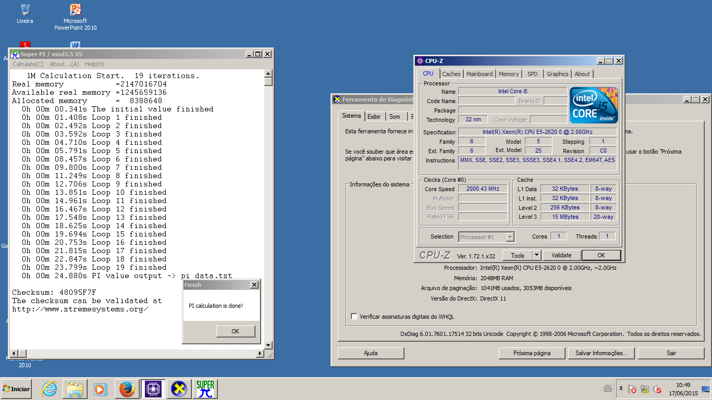Click the Validate button in CPU-Z
Screen dimensions: 712x400
click(x=561, y=255)
